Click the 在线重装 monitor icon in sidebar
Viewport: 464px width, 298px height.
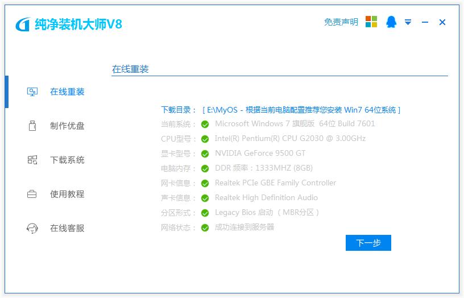tap(32, 92)
